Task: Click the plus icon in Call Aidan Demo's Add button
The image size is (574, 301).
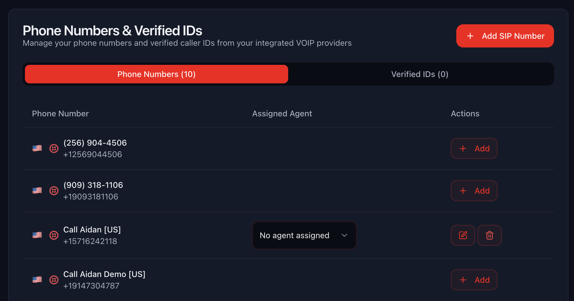Action: point(463,280)
